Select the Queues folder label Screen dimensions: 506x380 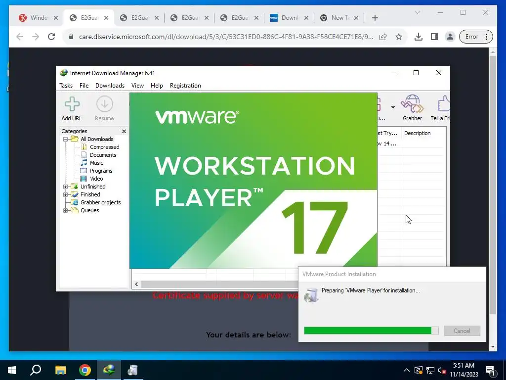90,210
